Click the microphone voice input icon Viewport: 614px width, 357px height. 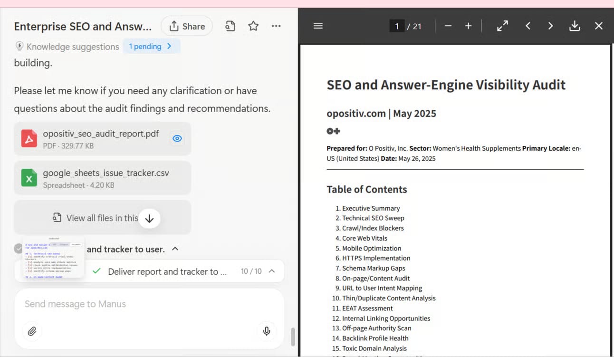267,331
